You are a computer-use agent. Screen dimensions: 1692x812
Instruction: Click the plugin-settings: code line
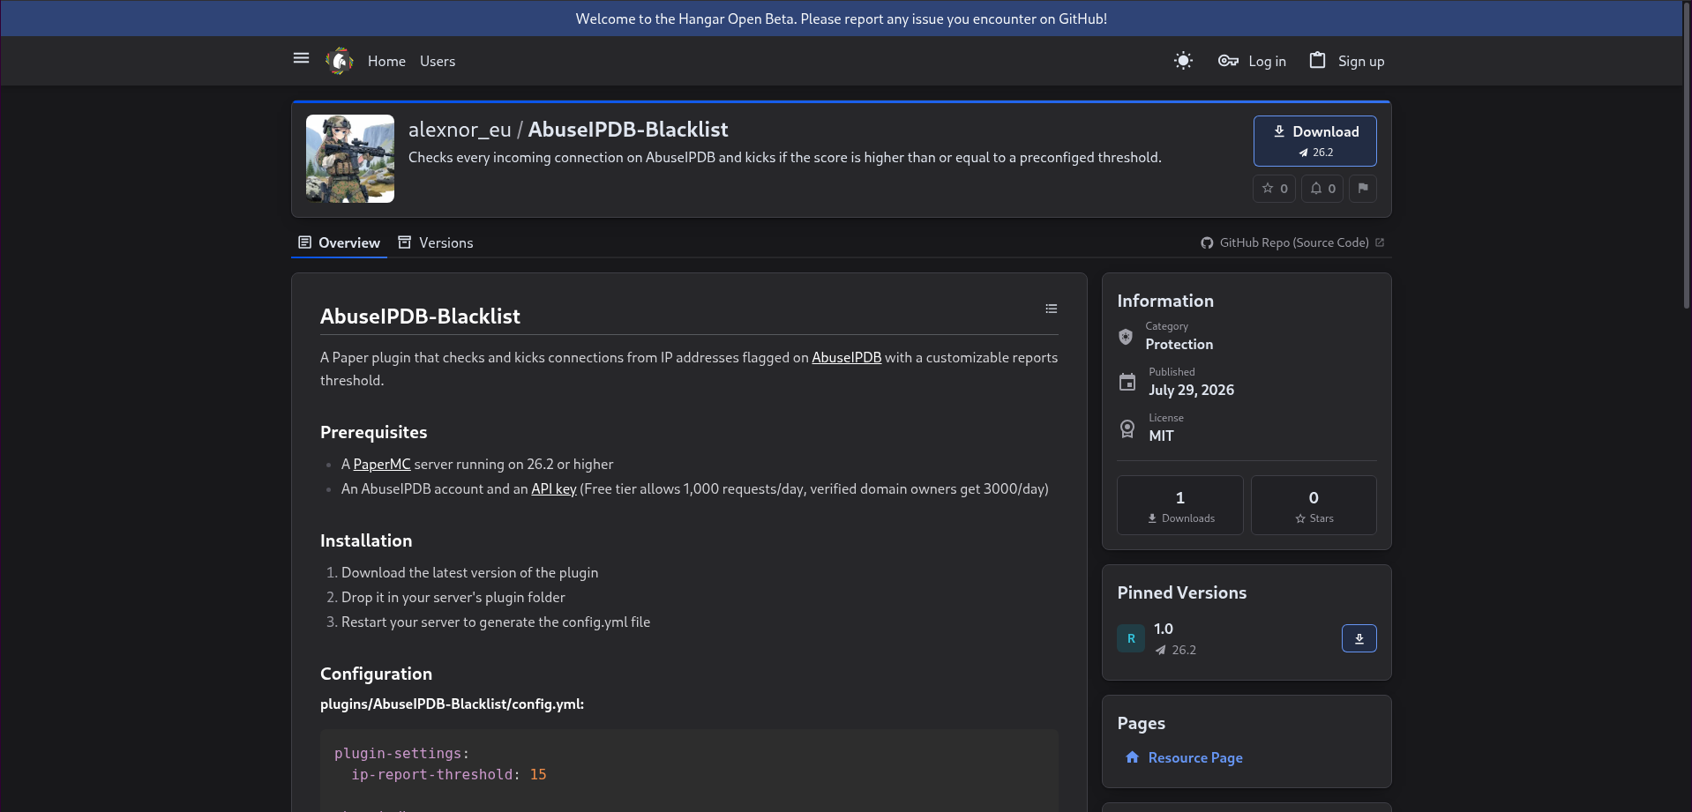(x=401, y=753)
